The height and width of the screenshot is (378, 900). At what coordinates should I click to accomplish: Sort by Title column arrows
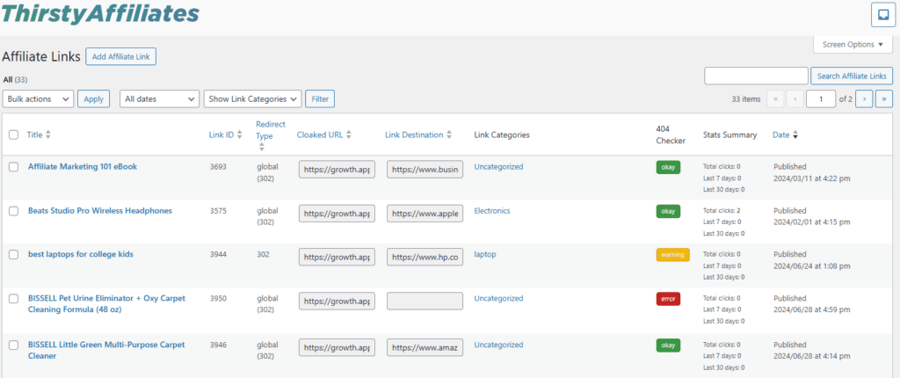48,135
